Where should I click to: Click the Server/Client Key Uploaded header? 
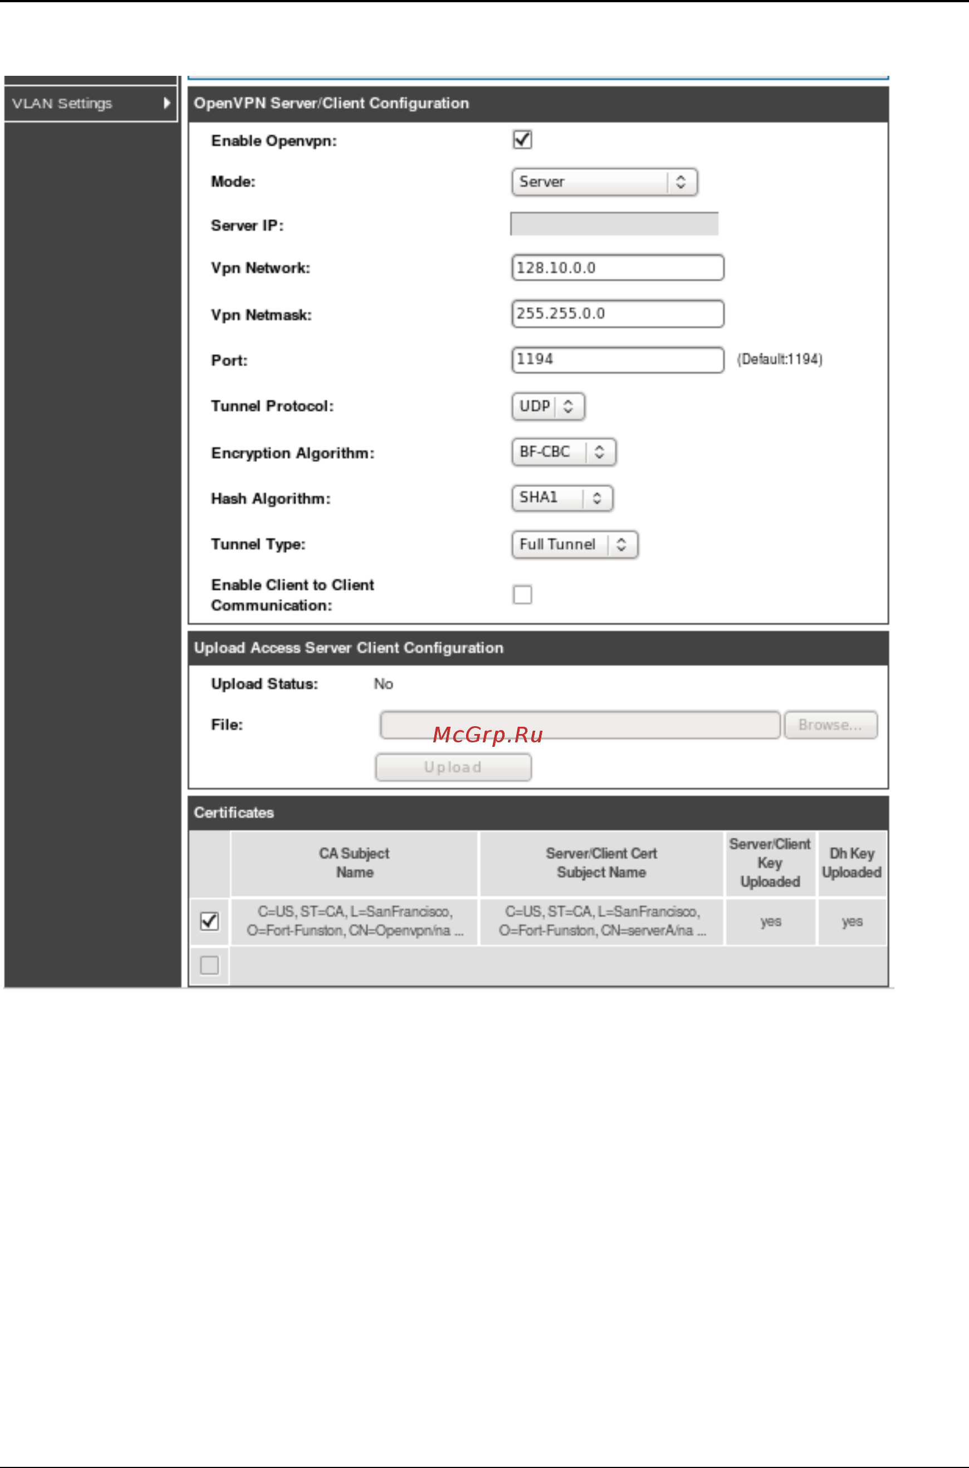(x=770, y=863)
